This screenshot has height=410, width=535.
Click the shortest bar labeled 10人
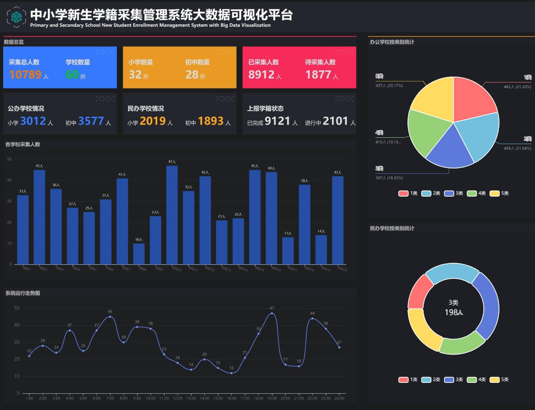(x=139, y=254)
